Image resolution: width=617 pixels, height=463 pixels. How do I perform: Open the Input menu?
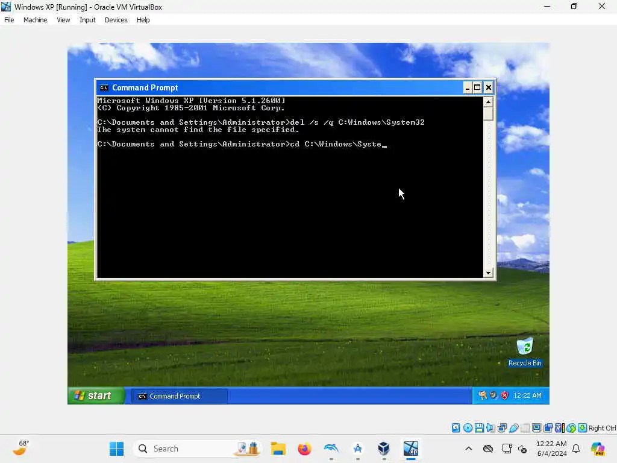tap(87, 20)
